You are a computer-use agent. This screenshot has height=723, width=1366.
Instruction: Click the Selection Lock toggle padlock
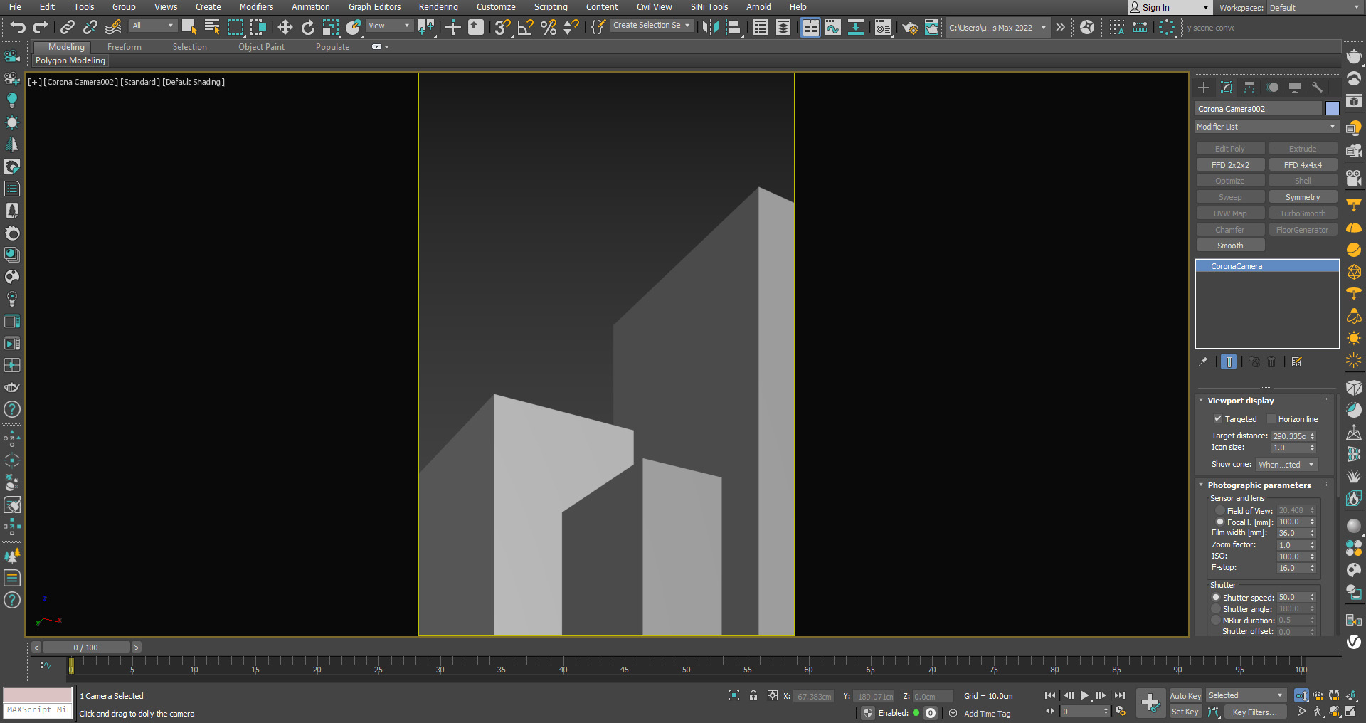coord(753,696)
